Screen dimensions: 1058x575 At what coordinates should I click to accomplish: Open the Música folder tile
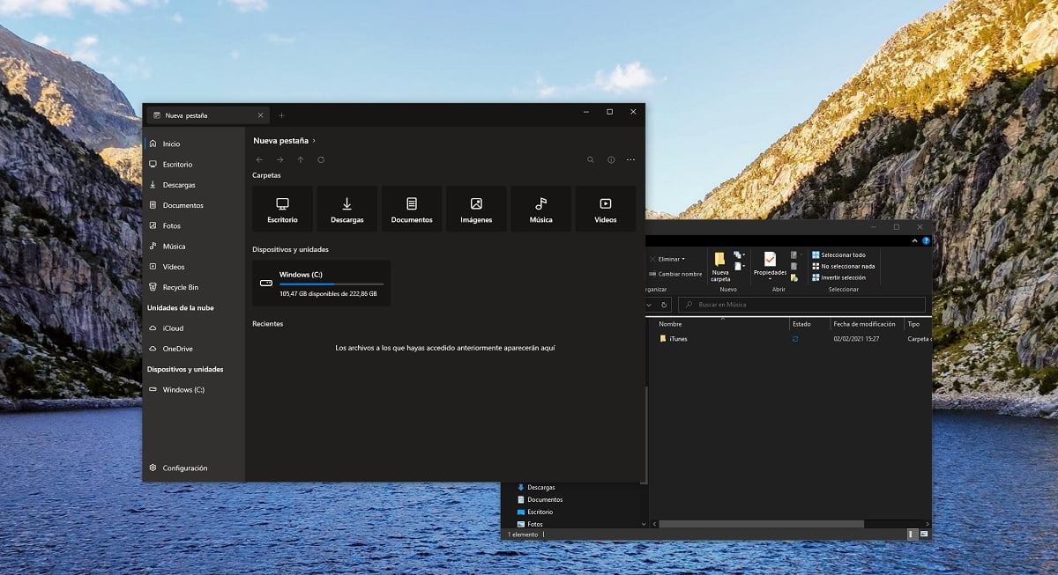[540, 209]
